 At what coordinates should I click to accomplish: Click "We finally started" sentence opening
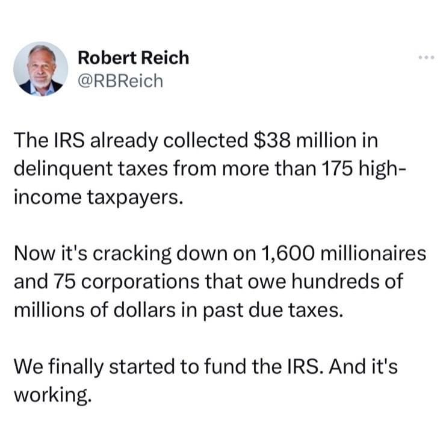pyautogui.click(x=94, y=367)
